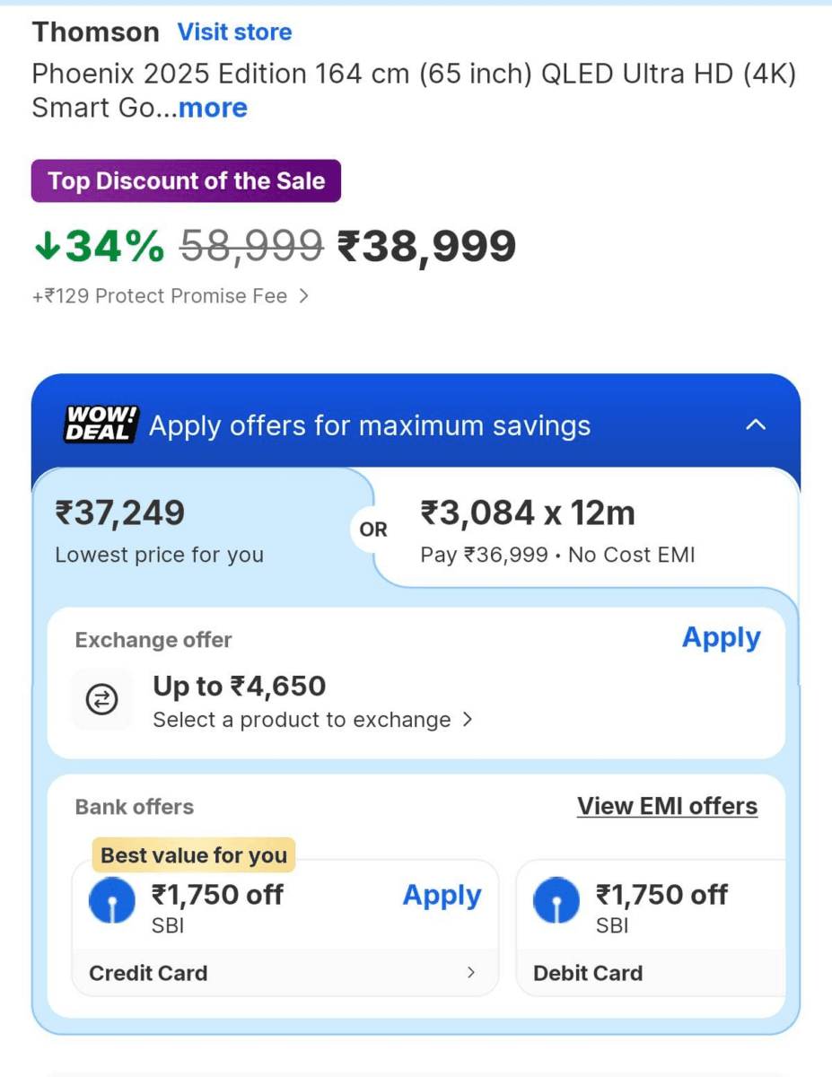Expand Credit Card offer details arrow
This screenshot has height=1077, width=832.
471,973
